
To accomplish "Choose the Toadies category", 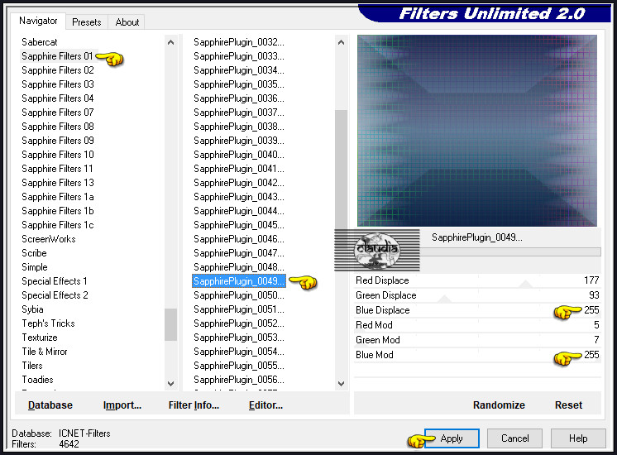I will [37, 380].
